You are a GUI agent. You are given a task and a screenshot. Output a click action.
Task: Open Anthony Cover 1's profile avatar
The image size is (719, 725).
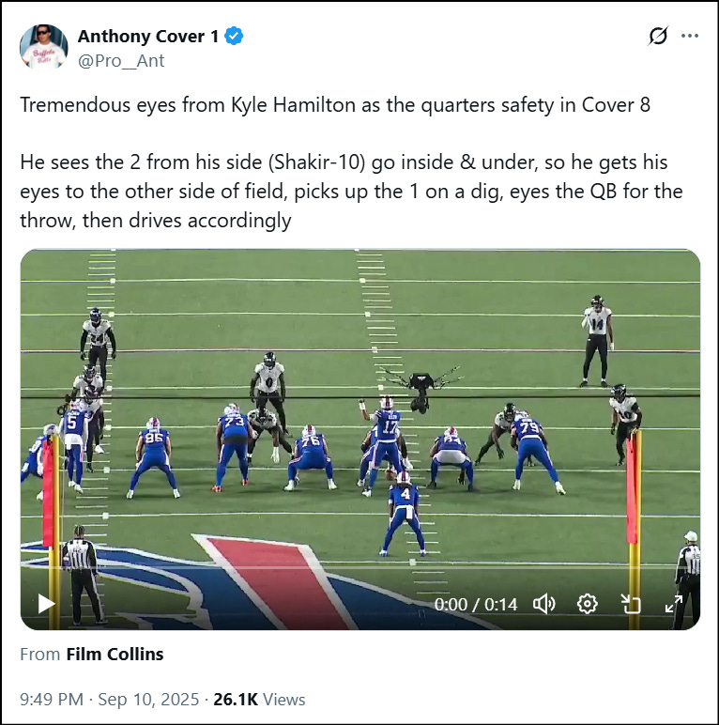[x=44, y=47]
